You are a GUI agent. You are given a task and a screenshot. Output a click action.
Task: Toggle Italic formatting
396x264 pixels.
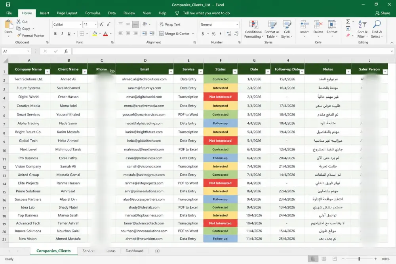62,34
